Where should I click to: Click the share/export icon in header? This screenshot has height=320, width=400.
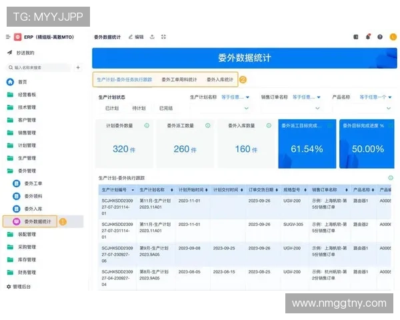coord(152,37)
